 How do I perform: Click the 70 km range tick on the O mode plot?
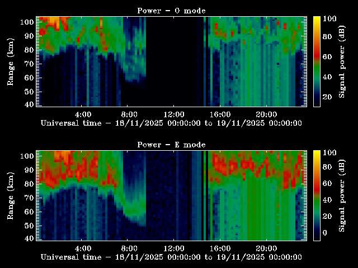(x=29, y=64)
